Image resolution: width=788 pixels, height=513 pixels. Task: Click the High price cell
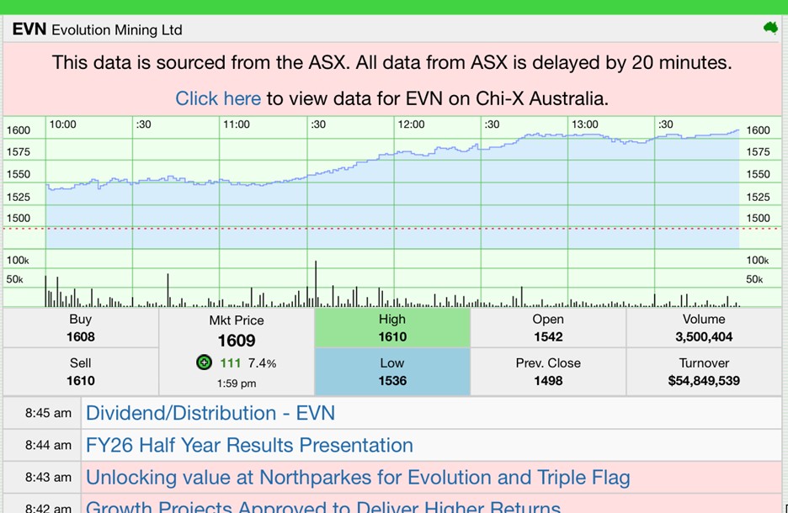(x=392, y=329)
